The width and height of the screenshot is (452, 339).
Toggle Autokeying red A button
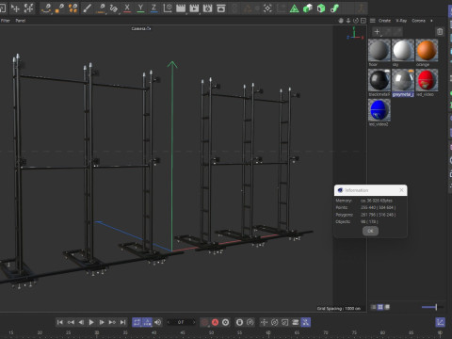pos(215,322)
